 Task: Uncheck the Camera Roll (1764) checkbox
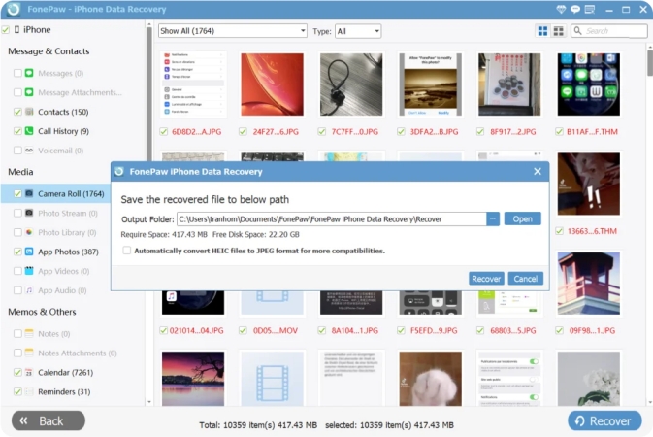[x=17, y=193]
